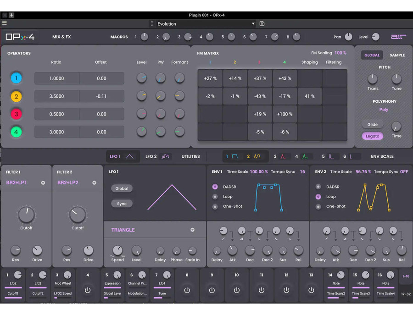Enable modulation slot 12 power icon
Viewport: 413px width, 315px height.
pos(286,290)
